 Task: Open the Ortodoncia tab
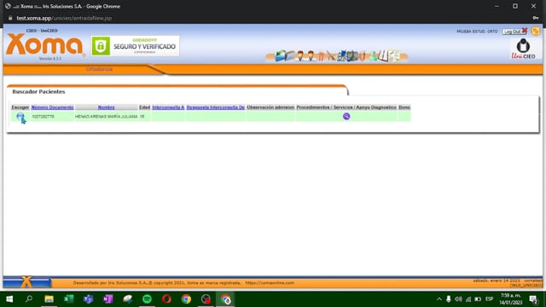point(100,69)
